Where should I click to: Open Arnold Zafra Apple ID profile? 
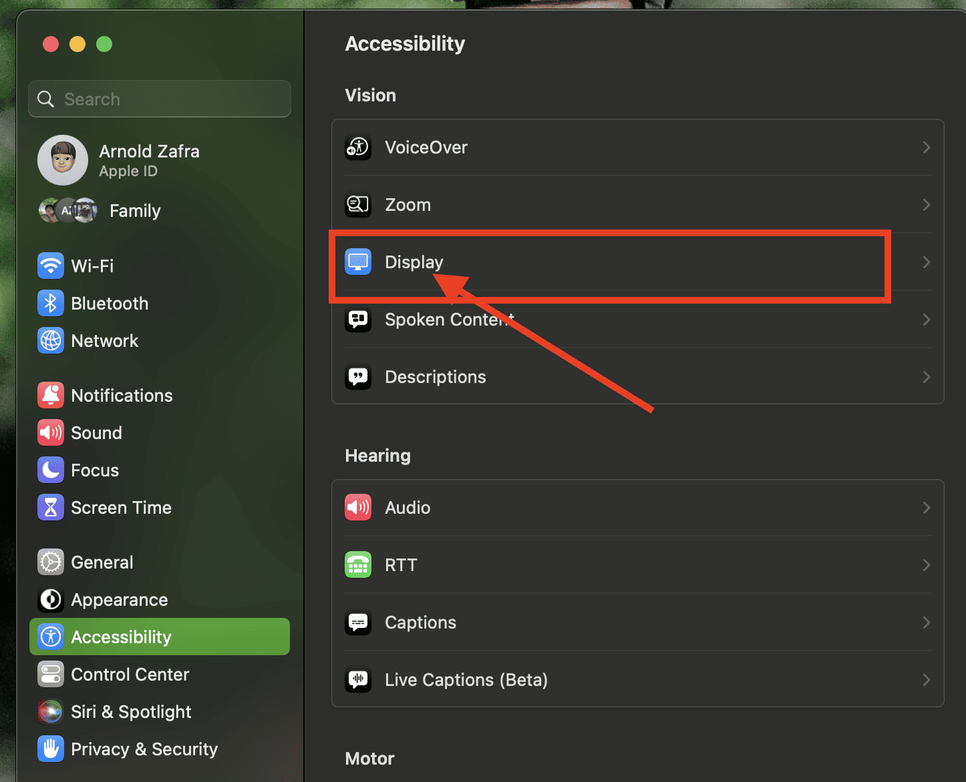(148, 160)
